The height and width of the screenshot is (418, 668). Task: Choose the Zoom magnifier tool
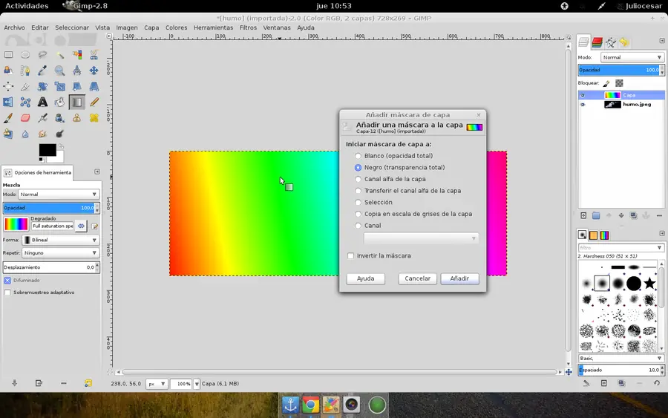tap(59, 71)
